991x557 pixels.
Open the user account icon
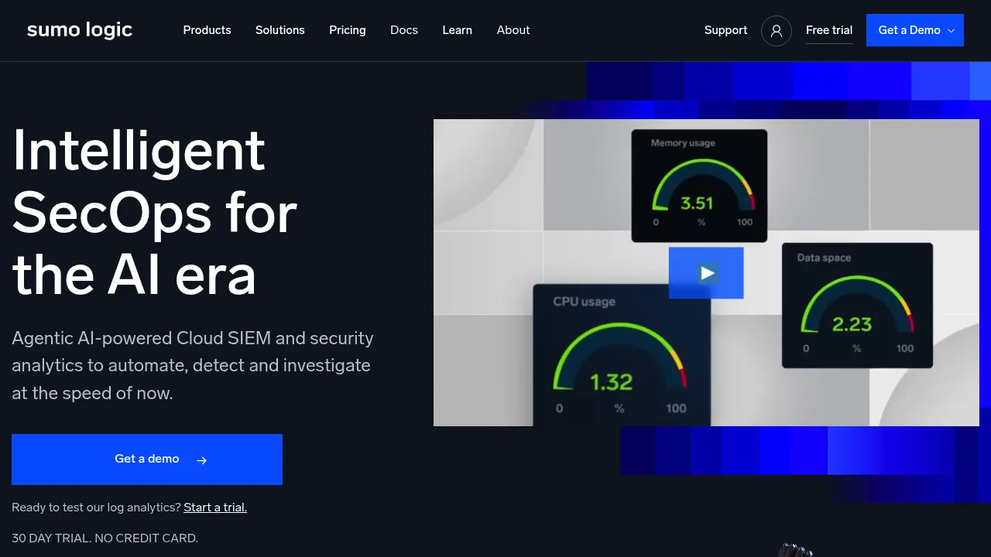777,31
